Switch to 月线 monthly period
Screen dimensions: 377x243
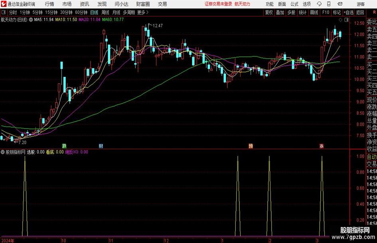(x=116, y=12)
